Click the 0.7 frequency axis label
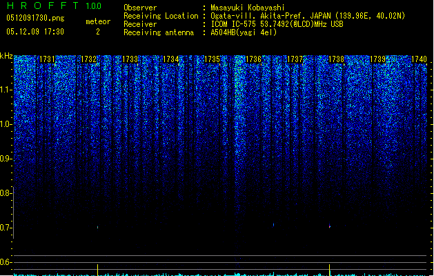Screen dimensions: 434x276 coord(6,228)
